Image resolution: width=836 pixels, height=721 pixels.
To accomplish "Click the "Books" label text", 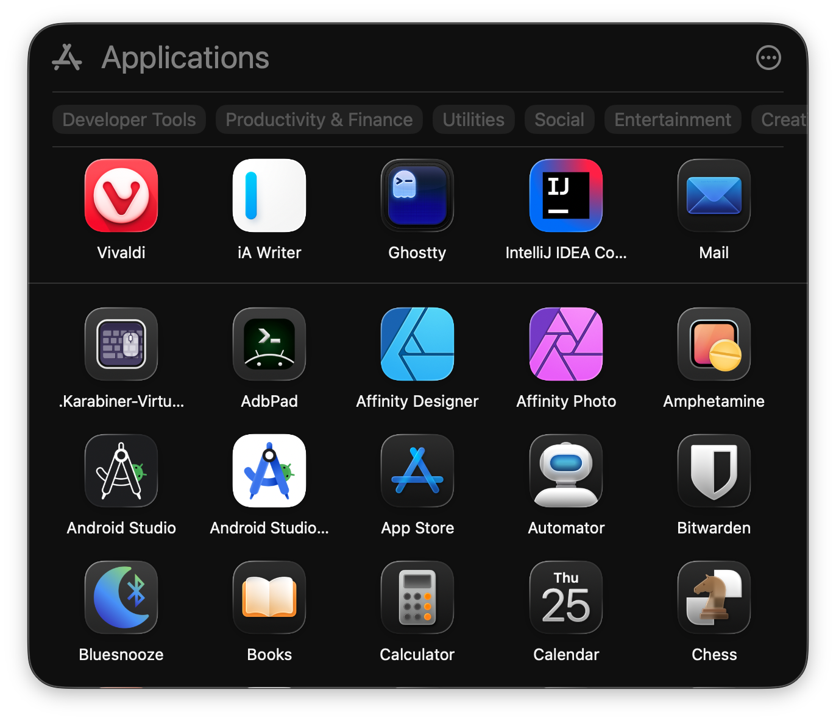I will pos(269,655).
